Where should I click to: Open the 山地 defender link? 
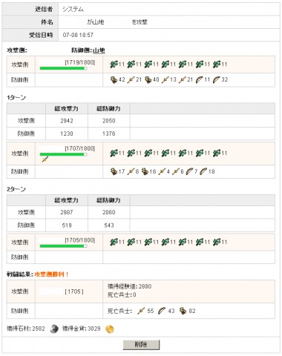click(99, 50)
